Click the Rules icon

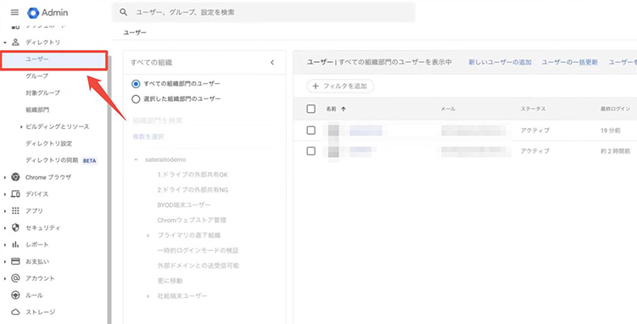point(15,295)
